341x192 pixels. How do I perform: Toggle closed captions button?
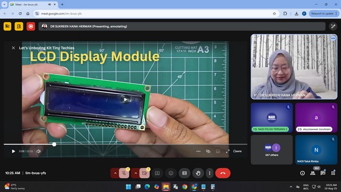click(x=184, y=173)
